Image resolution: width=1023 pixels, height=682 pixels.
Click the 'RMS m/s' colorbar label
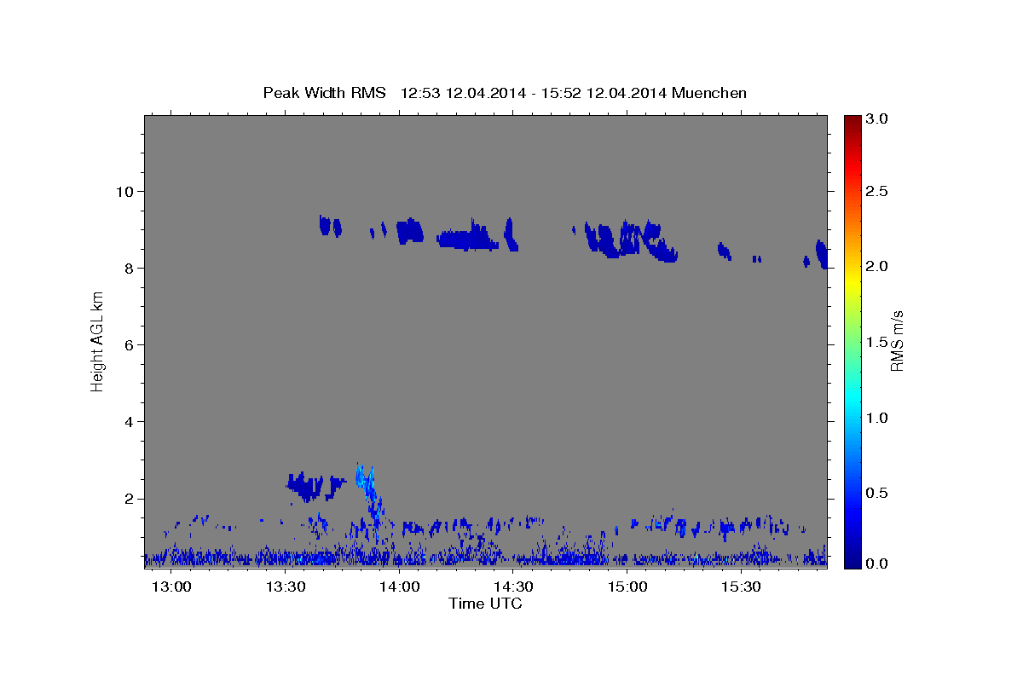897,340
